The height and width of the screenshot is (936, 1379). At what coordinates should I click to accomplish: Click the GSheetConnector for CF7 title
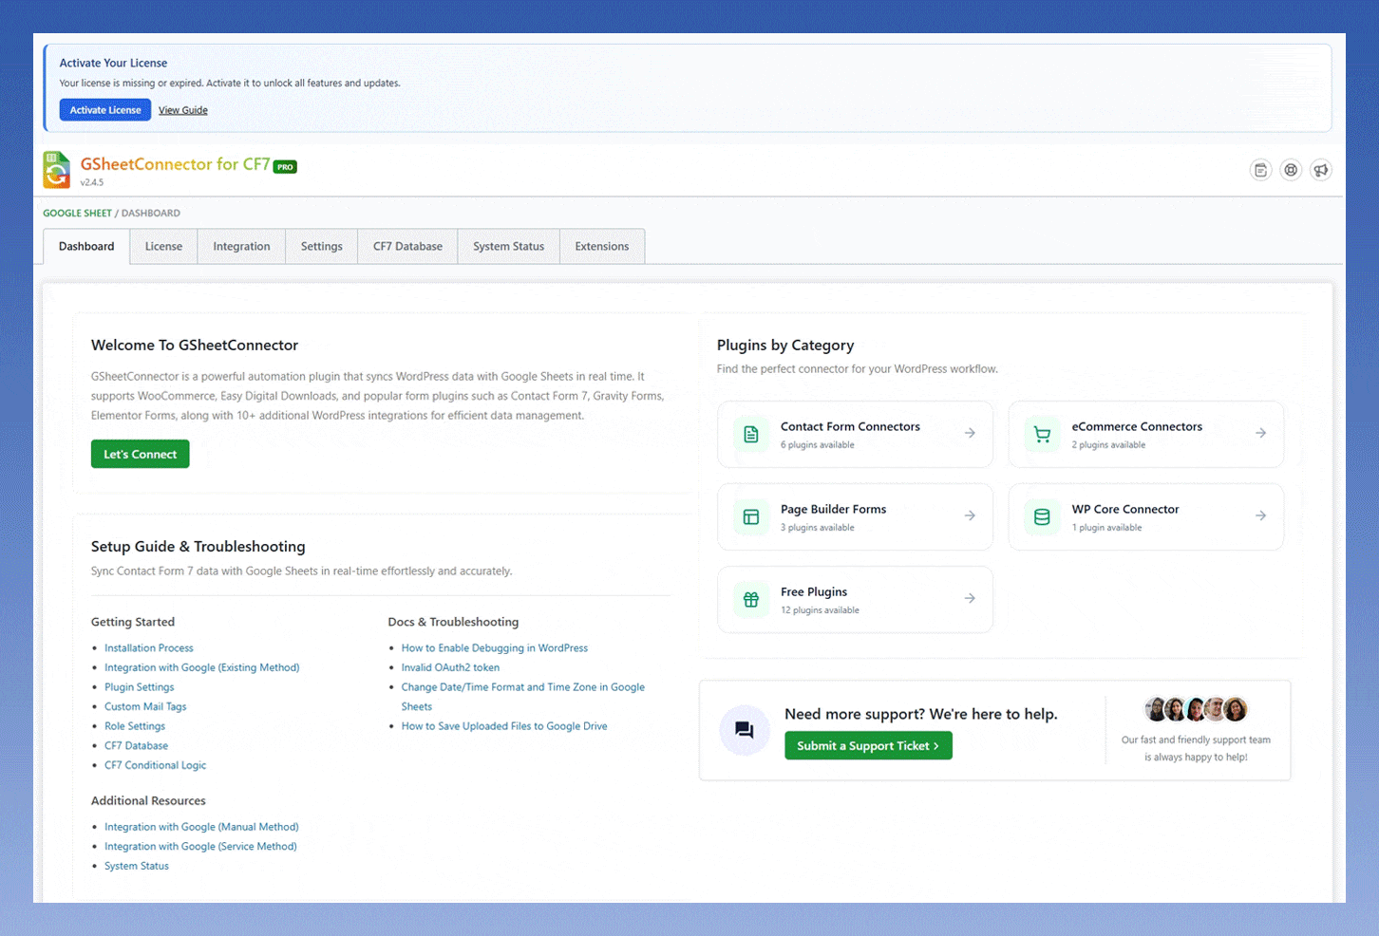pyautogui.click(x=176, y=164)
